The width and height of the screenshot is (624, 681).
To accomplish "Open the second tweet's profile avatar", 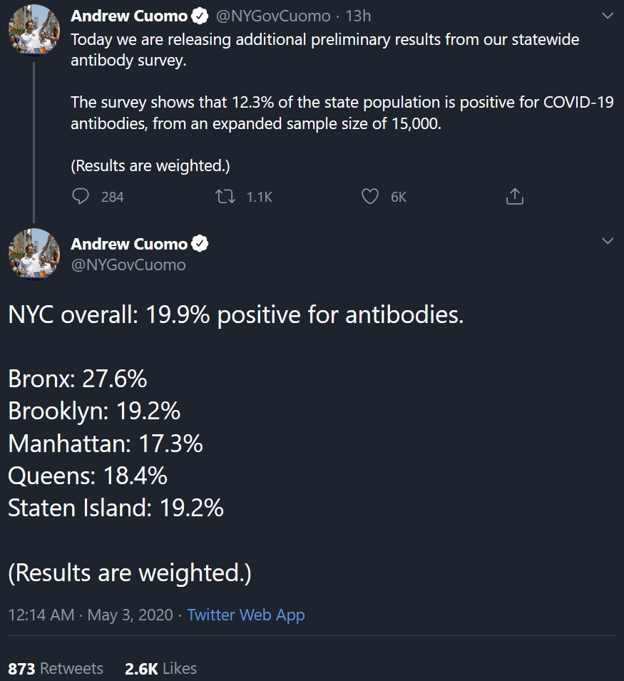I will 34,255.
